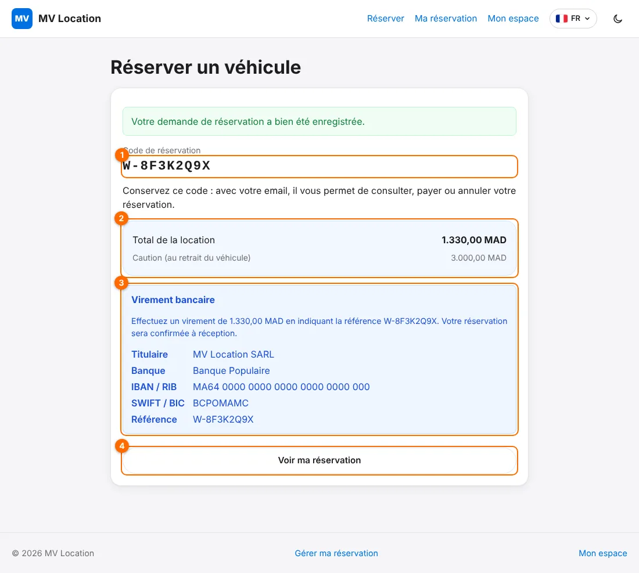Click the MV Location brand name

[70, 19]
